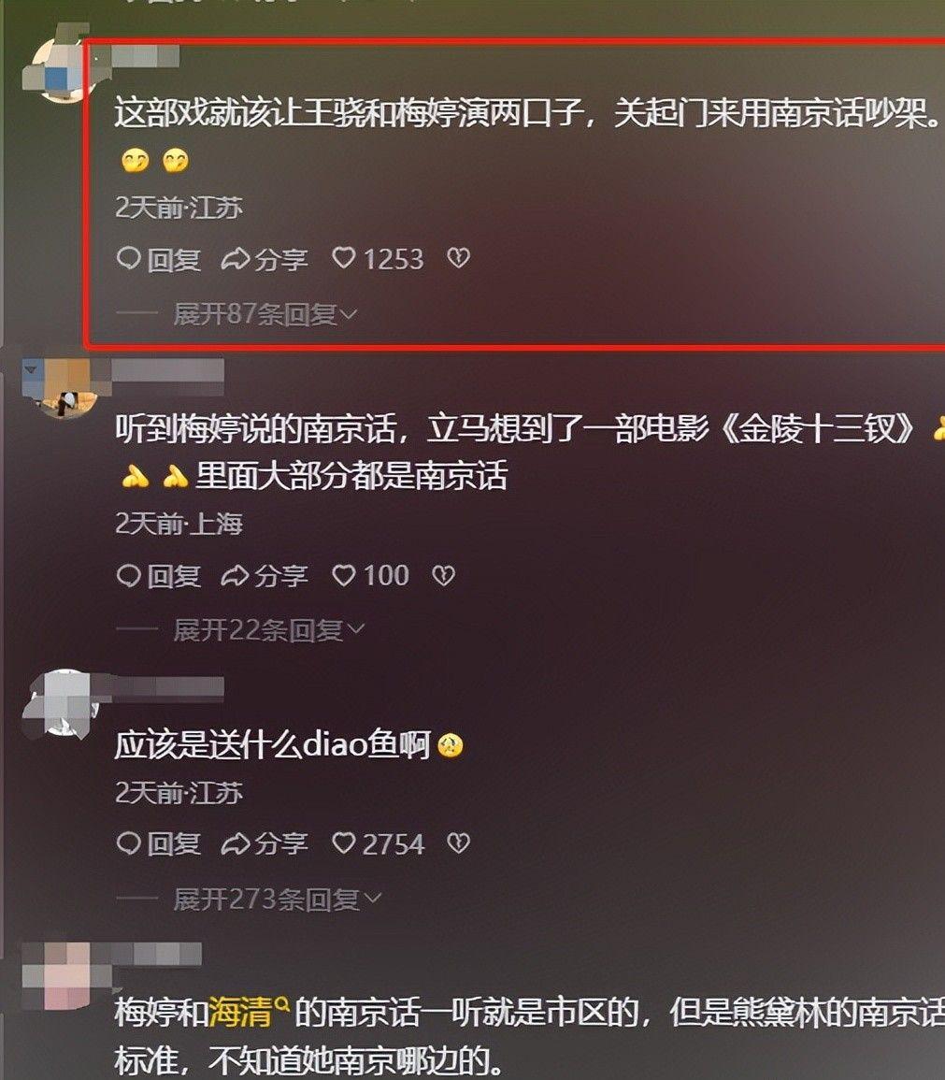This screenshot has height=1080, width=945.
Task: Reply to the diao鱼 comment
Action: (159, 843)
